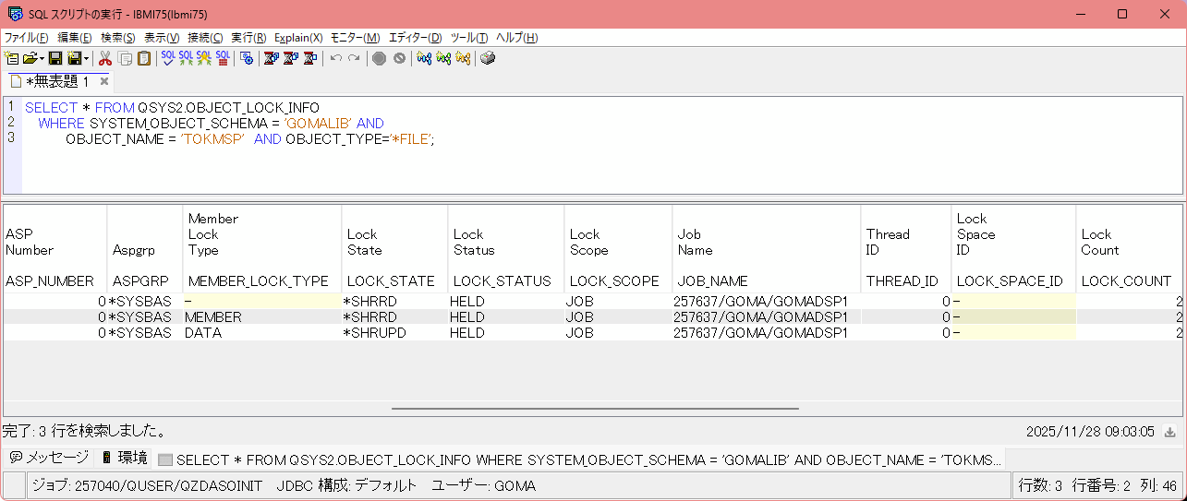1187x501 pixels.
Task: Click the third hourglass icon in toolbar
Action: (309, 58)
